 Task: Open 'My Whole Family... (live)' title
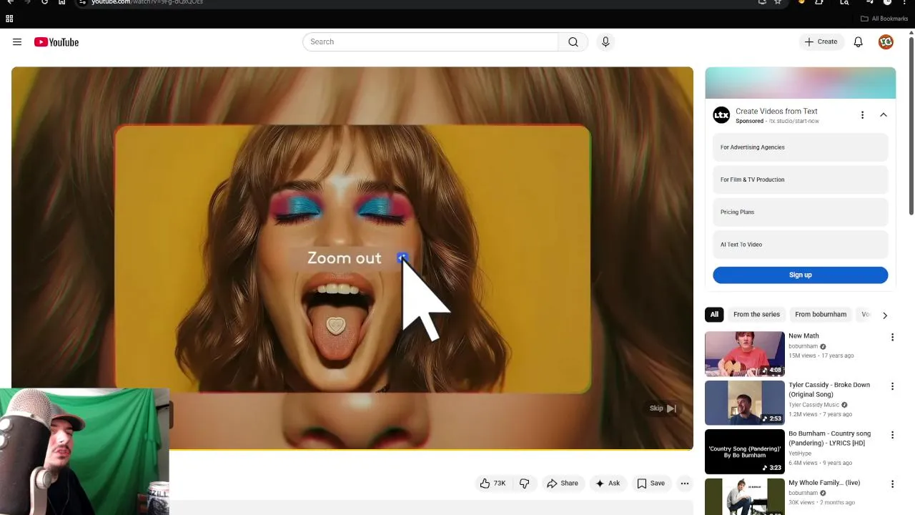[824, 483]
